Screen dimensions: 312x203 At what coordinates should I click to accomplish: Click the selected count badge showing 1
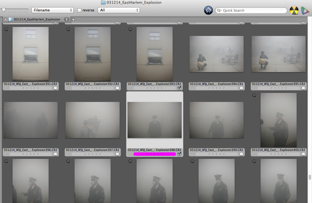click(x=66, y=19)
